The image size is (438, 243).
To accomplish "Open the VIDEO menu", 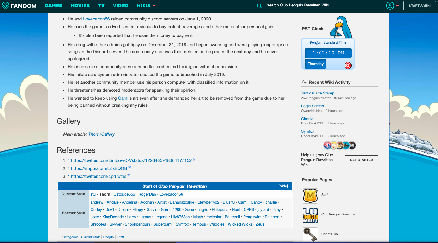I will 121,6.
